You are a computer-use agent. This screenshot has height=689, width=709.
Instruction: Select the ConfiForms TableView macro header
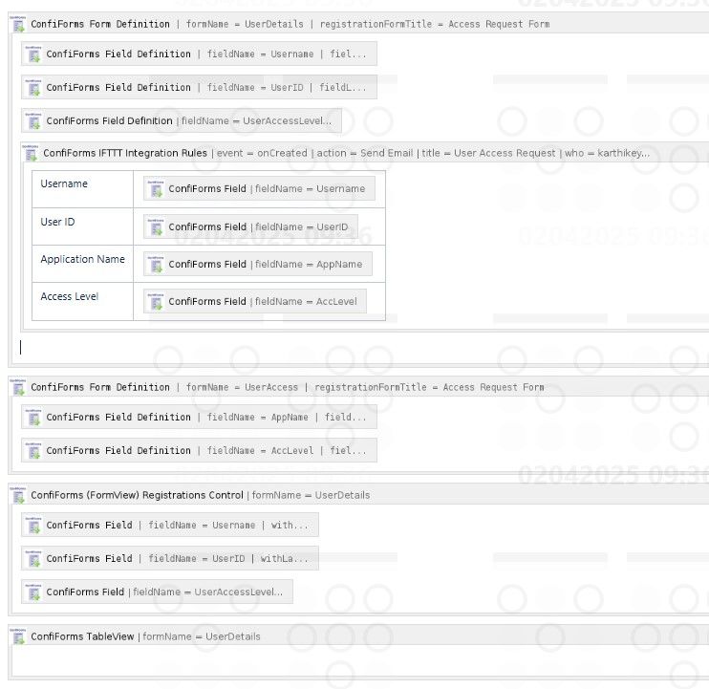pos(358,636)
